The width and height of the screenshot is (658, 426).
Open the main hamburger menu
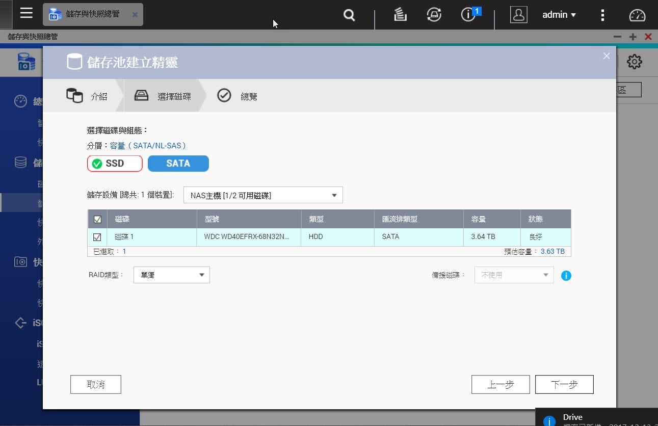tap(27, 13)
